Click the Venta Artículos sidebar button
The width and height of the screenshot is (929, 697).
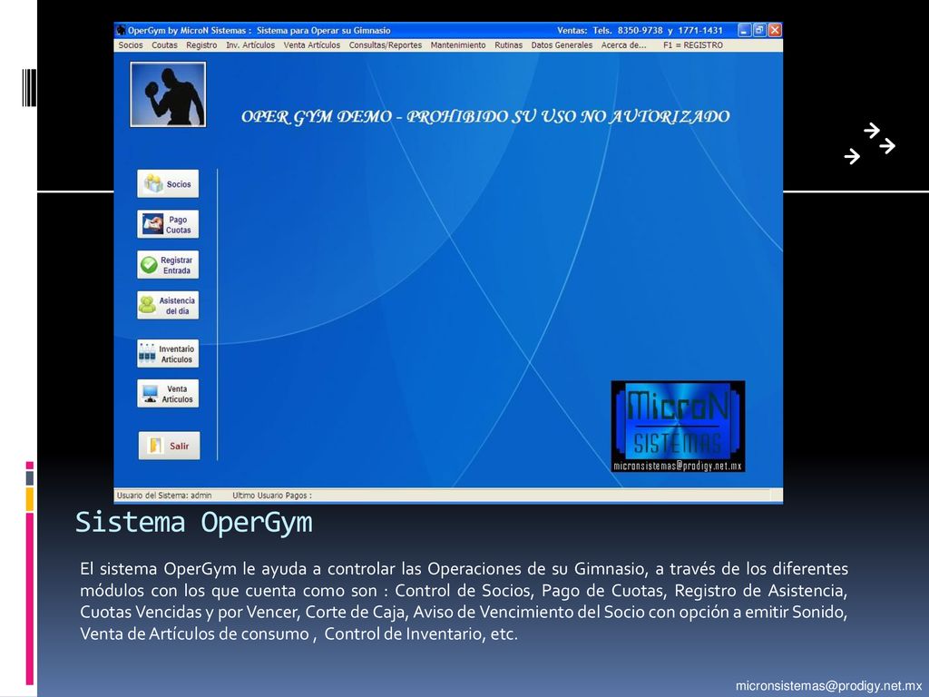click(168, 394)
